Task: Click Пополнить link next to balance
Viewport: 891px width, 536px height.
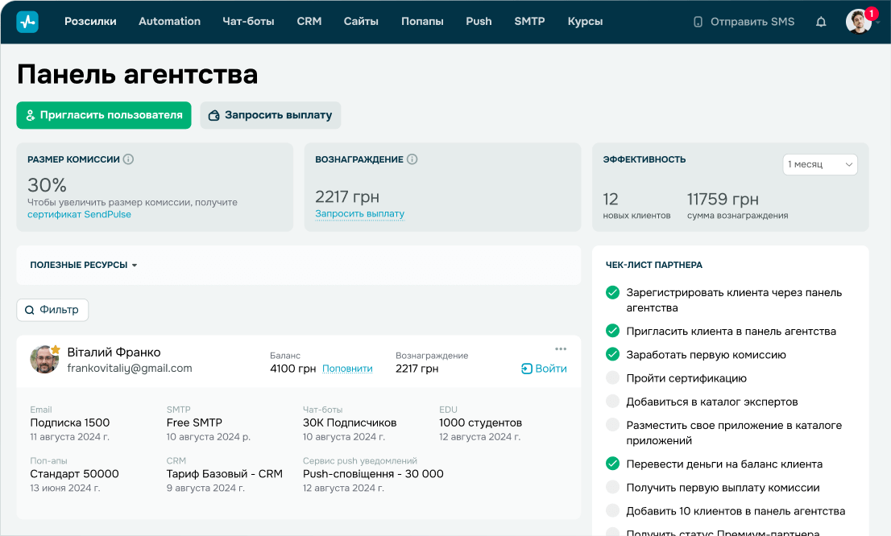Action: click(x=347, y=369)
